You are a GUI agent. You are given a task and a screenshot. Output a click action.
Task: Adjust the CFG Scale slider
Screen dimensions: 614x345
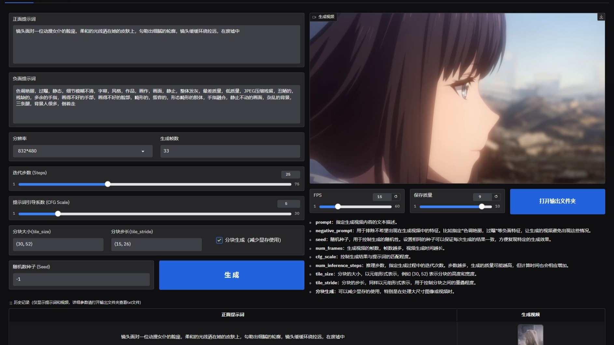(x=155, y=214)
